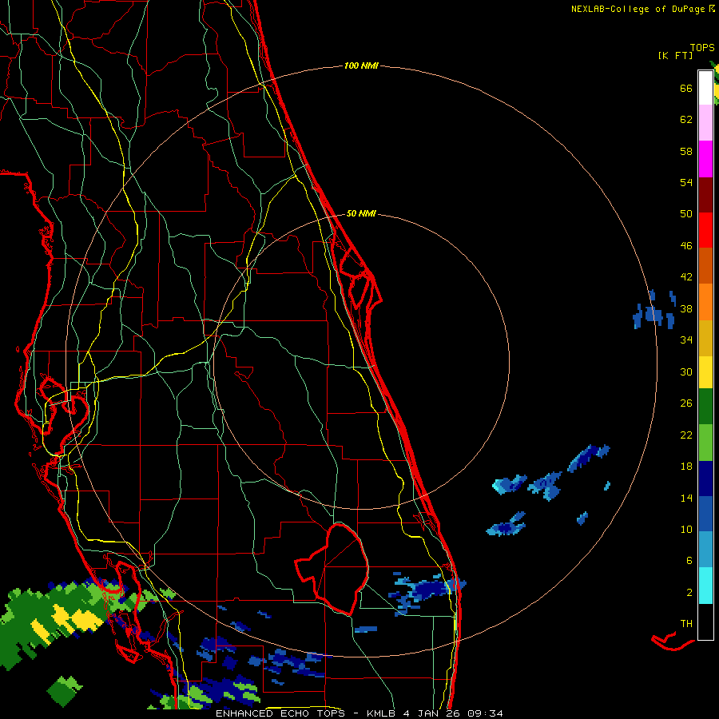Click the magenta 58 legend swatch

tap(705, 159)
